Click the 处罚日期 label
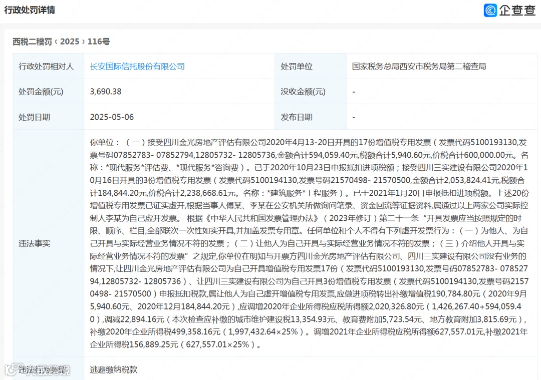This screenshot has height=380, width=541. click(34, 117)
